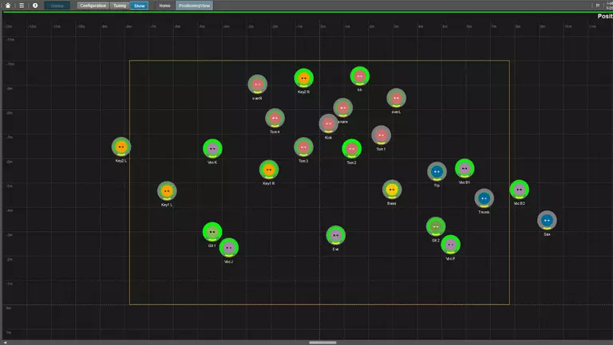The width and height of the screenshot is (613, 345).
Task: Select the Eve sound object
Action: click(335, 235)
